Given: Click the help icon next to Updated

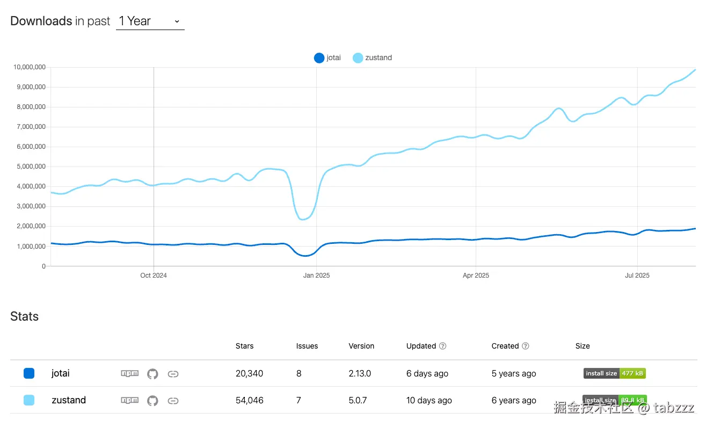Looking at the screenshot, I should (x=443, y=346).
